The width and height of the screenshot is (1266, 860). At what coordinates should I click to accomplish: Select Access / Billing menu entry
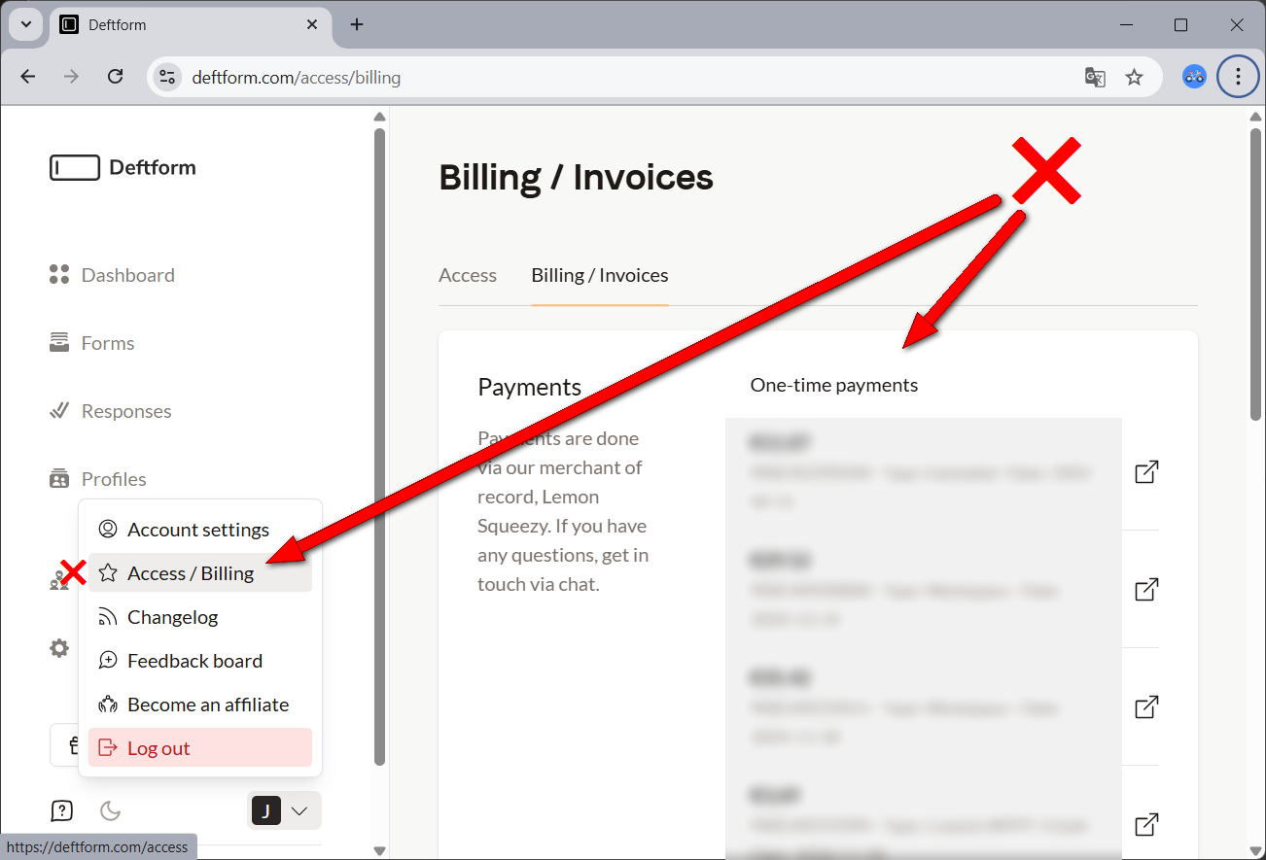coord(200,573)
